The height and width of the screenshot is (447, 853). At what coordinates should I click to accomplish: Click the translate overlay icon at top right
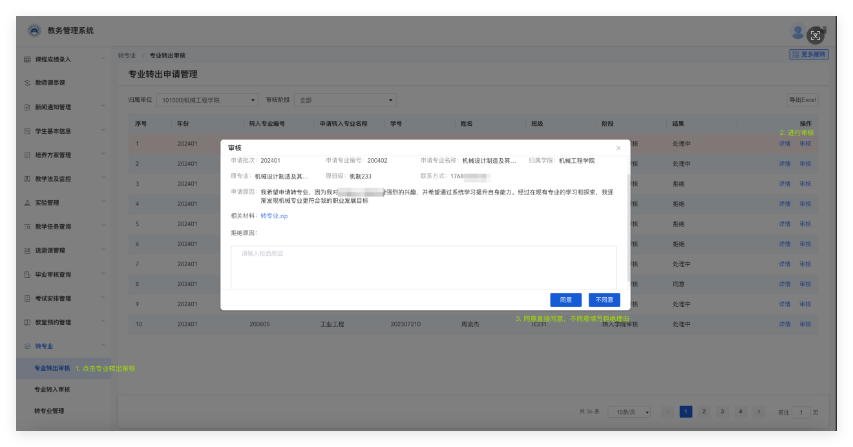pyautogui.click(x=816, y=36)
